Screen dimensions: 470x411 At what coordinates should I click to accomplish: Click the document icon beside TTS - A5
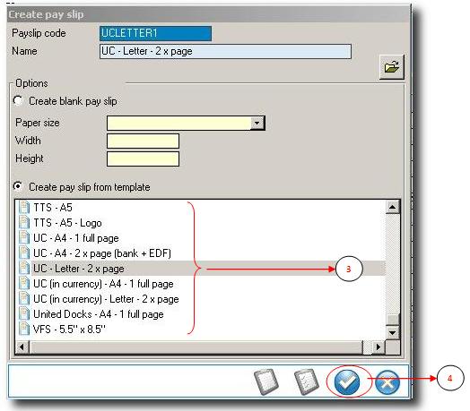coord(24,207)
